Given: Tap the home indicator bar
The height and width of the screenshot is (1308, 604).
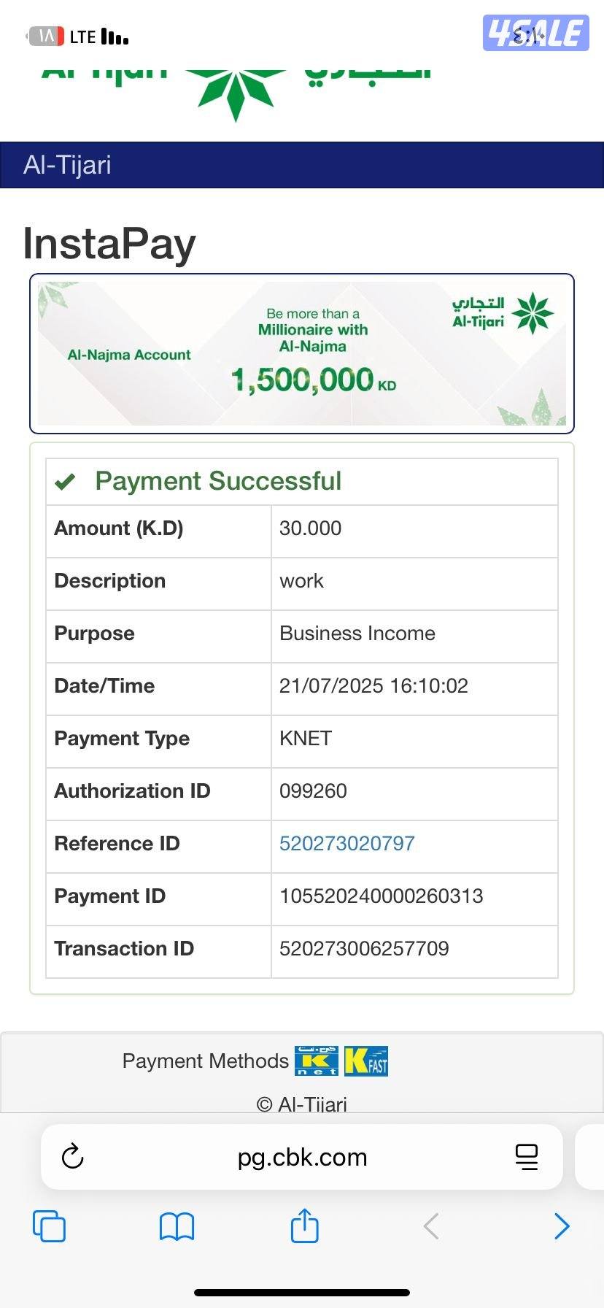Looking at the screenshot, I should 302,1293.
